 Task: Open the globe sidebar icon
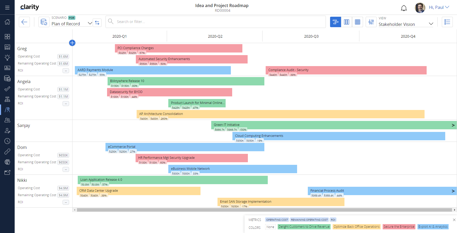(7, 162)
